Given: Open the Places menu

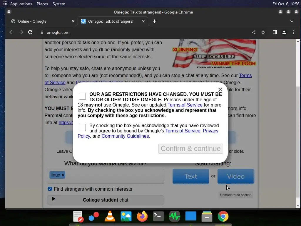Looking at the screenshot, I should (x=42, y=4).
